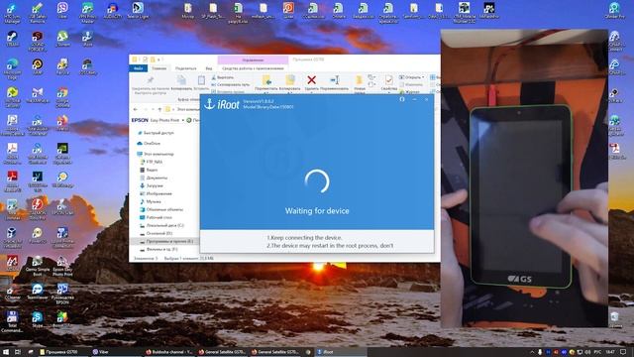Click the Copy icon in Explorer clipboard group
The height and width of the screenshot is (357, 634).
coord(181,80)
